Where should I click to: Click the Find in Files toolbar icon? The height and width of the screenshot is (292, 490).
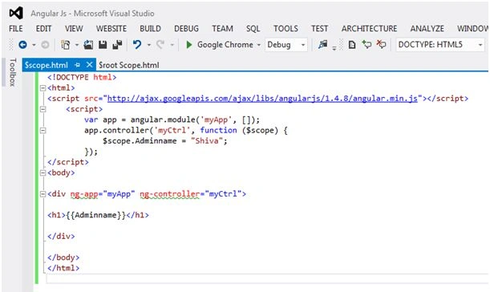pyautogui.click(x=323, y=45)
